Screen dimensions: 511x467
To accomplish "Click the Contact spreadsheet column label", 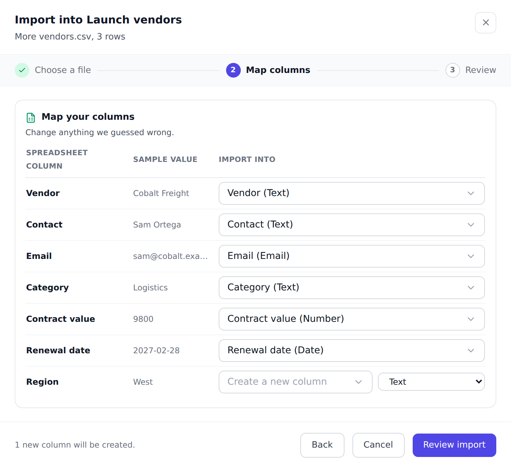I will (44, 225).
